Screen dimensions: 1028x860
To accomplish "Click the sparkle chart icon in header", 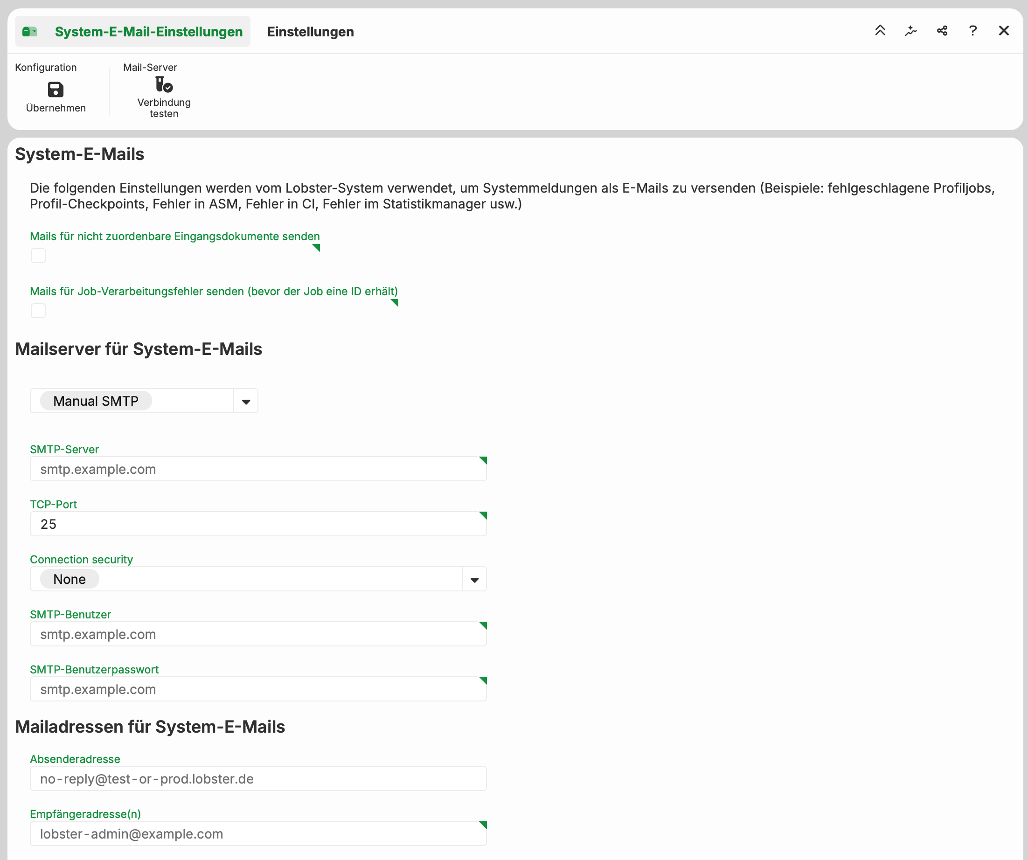I will coord(910,31).
